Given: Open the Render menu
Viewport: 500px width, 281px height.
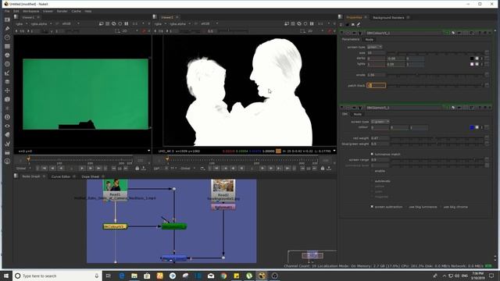Looking at the screenshot, I should coord(62,11).
